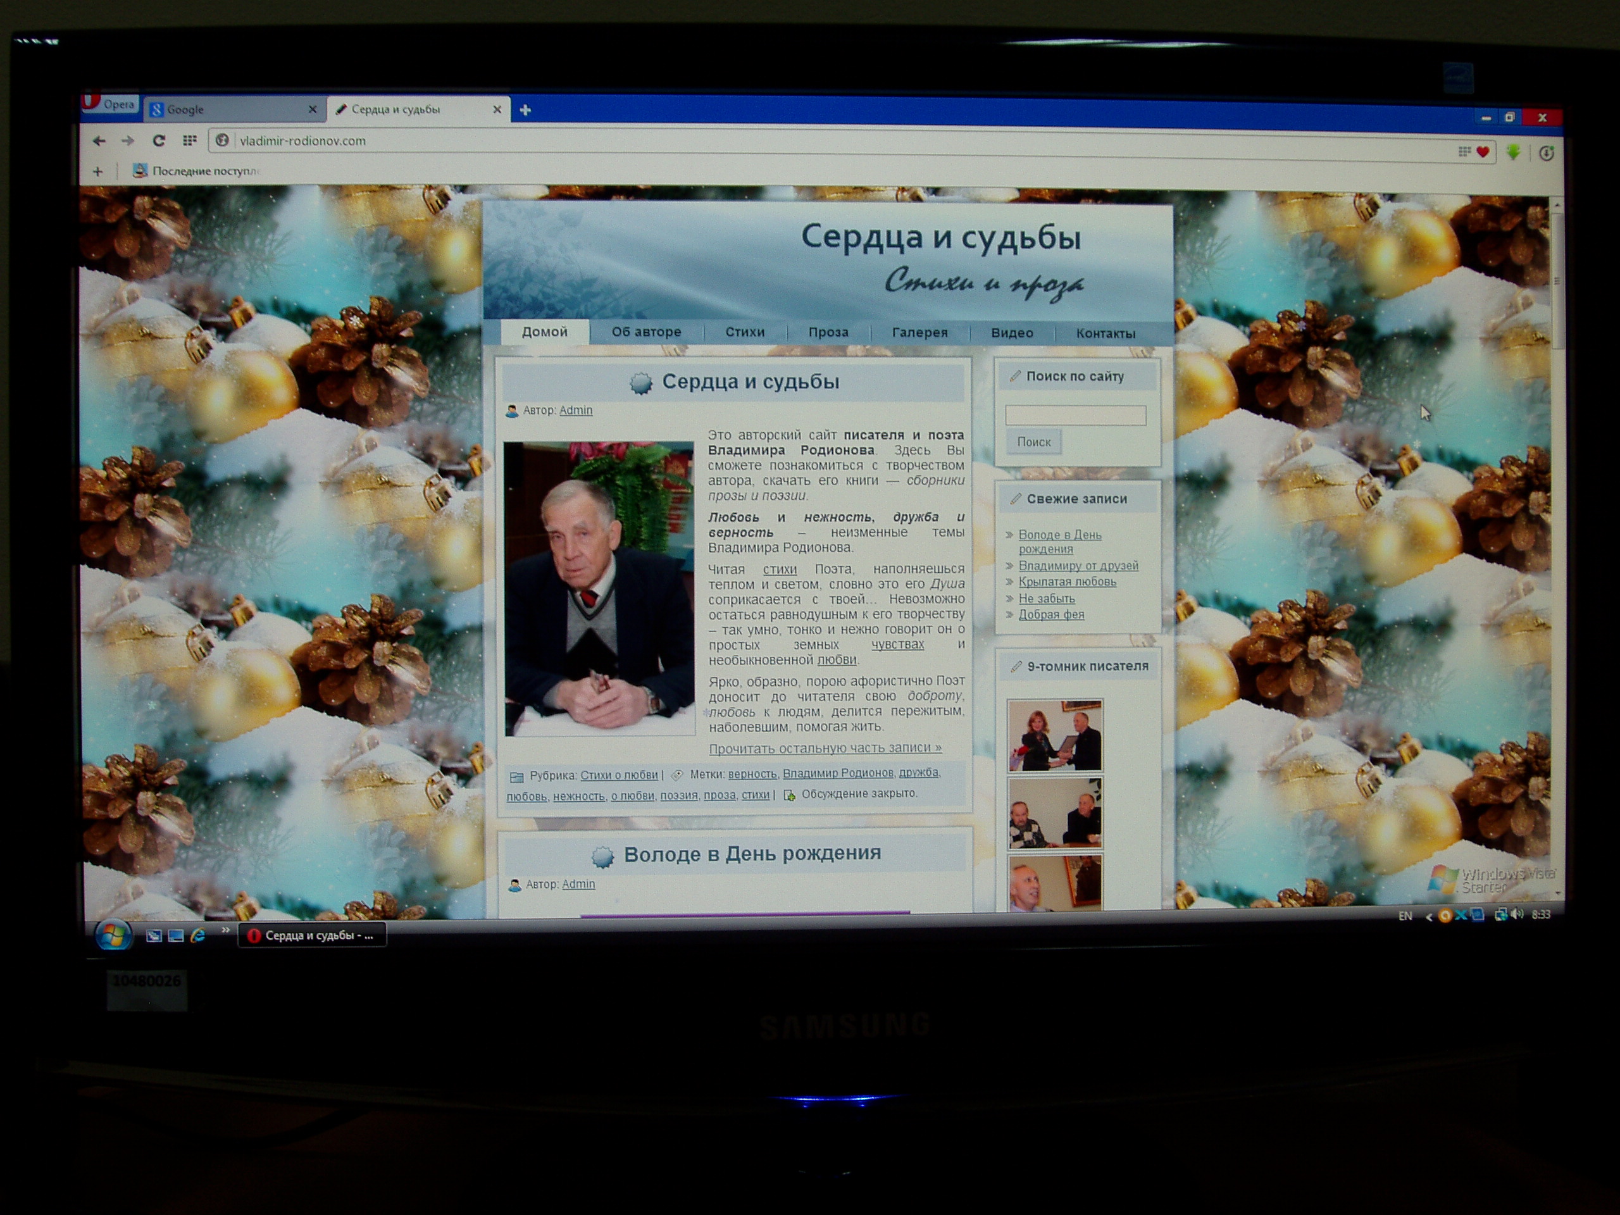Screen dimensions: 1620x1215
Task: Open volume control in system tray
Action: click(x=1517, y=914)
